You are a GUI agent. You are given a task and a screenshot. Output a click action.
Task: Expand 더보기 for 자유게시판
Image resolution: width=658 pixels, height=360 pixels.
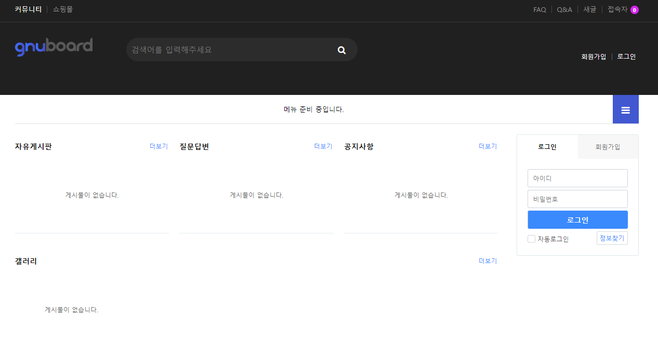[159, 146]
